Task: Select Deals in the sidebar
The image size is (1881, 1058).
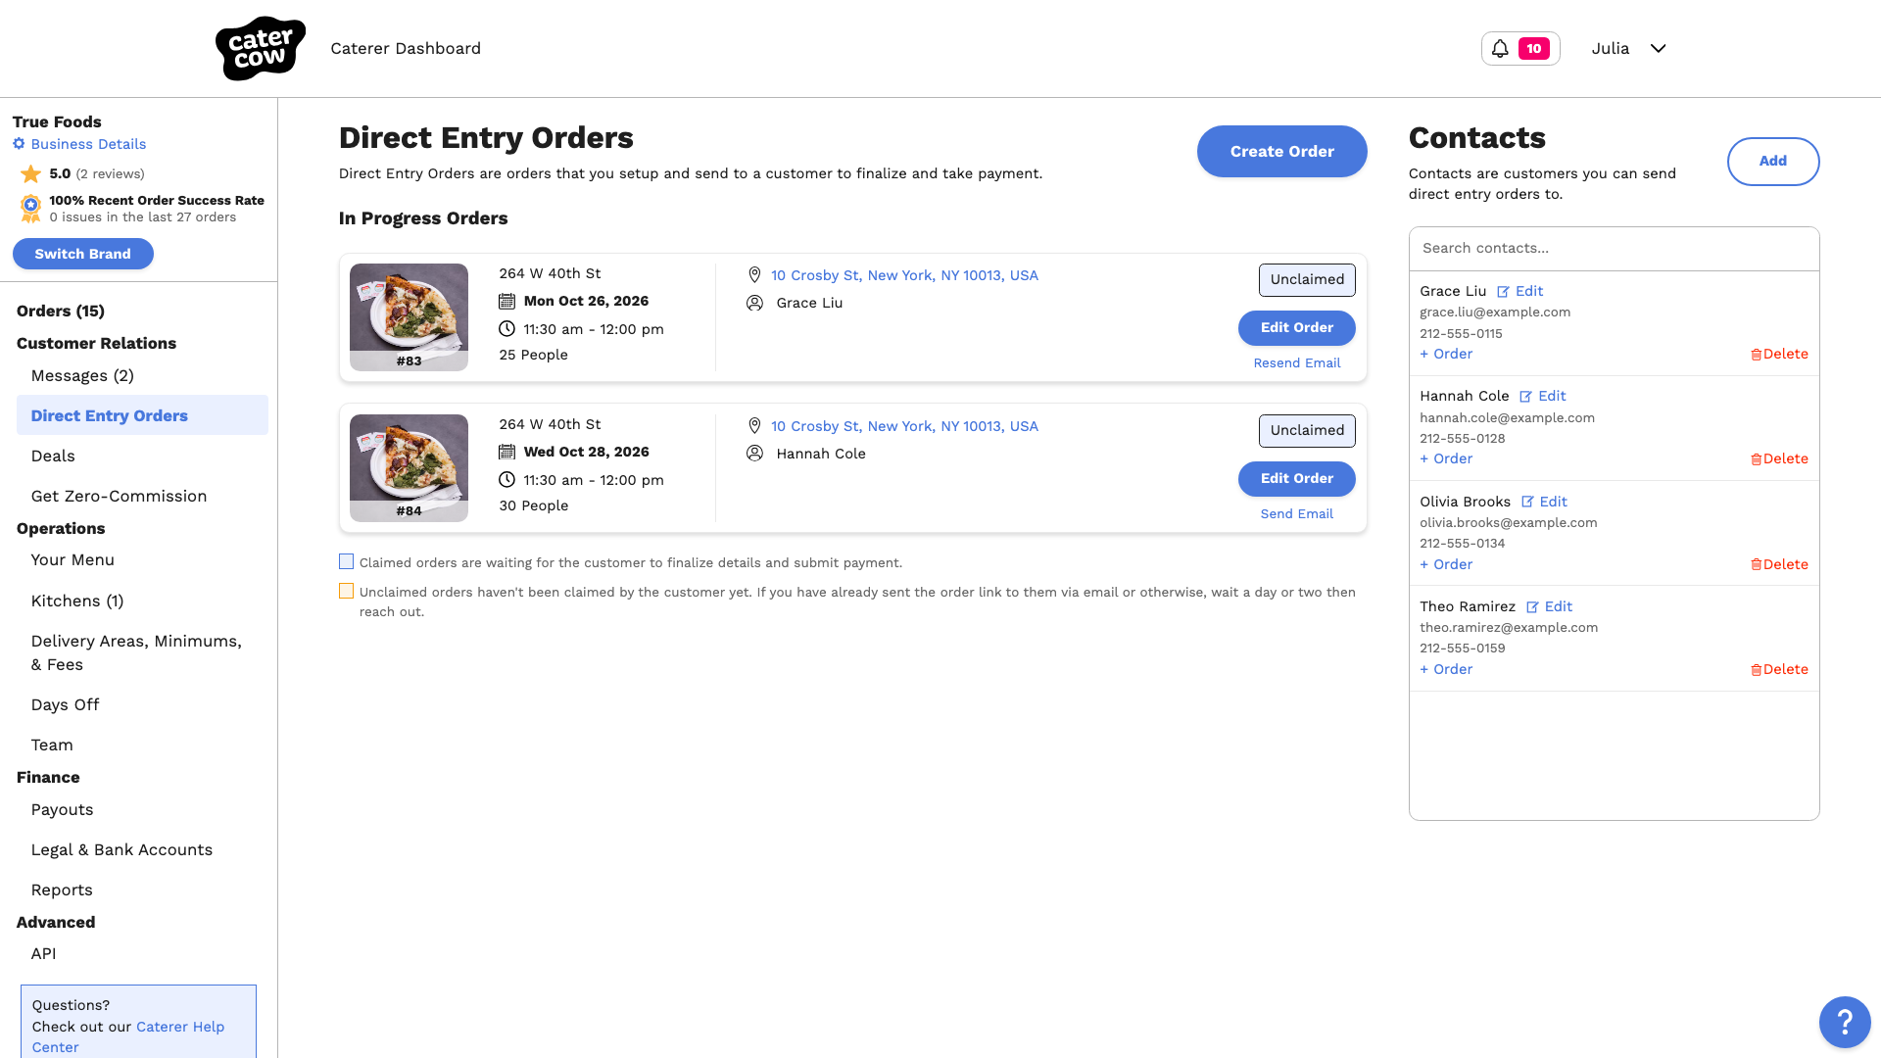Action: [x=53, y=456]
